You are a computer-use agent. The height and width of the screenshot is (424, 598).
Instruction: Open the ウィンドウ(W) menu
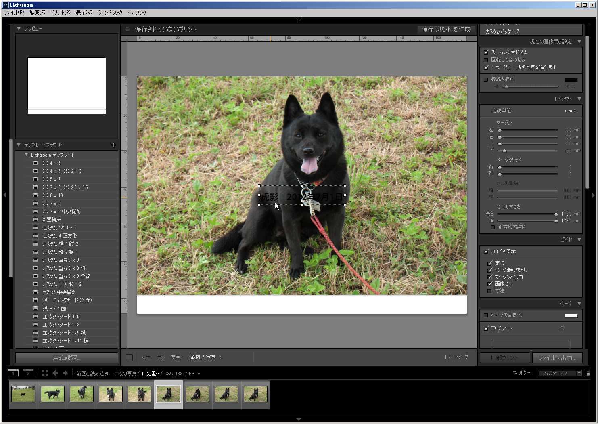pos(109,13)
